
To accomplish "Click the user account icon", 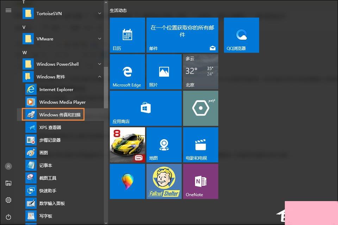I will click(8, 166).
